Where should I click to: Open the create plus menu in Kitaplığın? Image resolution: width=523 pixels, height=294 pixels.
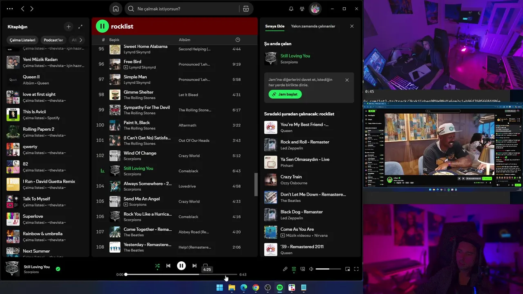tap(69, 27)
